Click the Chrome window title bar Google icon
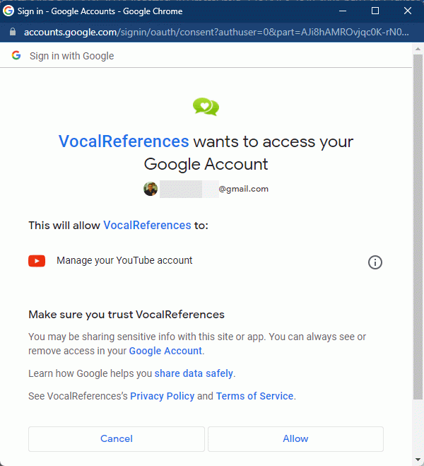 tap(8, 11)
